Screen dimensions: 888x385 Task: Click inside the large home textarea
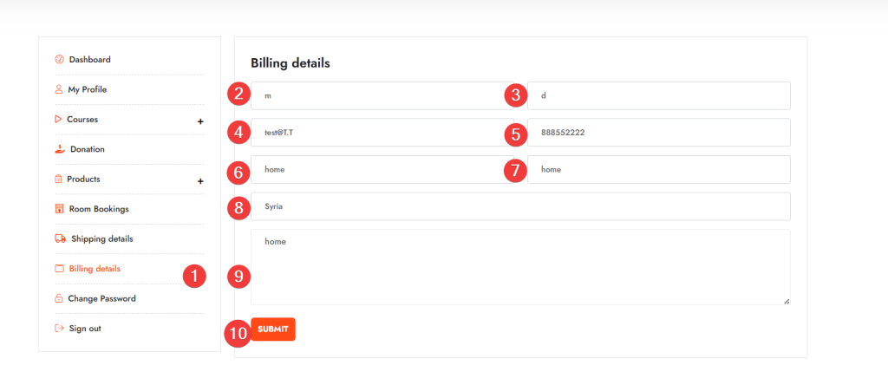520,267
